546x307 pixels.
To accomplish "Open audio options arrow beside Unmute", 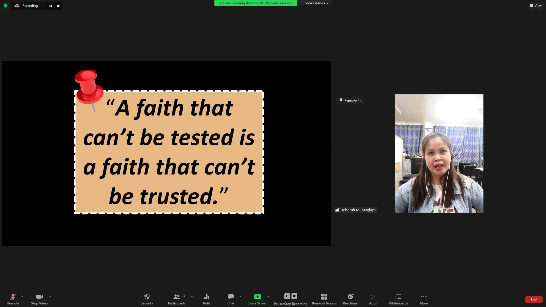I will 22,297.
